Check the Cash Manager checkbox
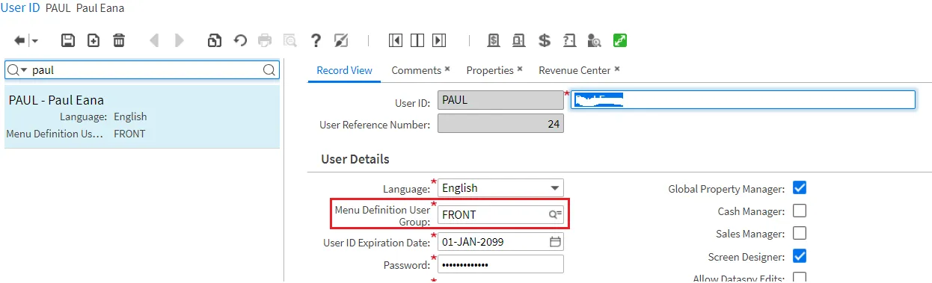932x283 pixels. tap(800, 211)
